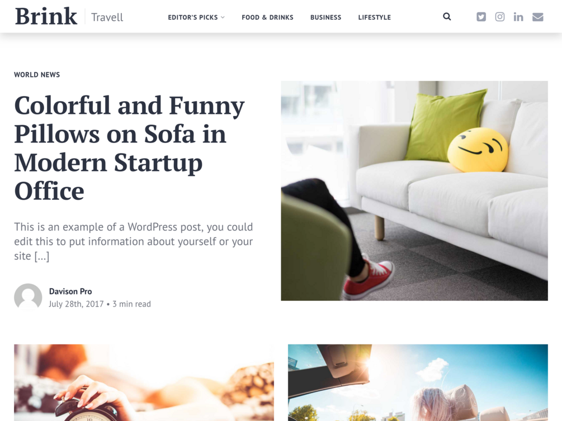Go to Food & Drinks section
Image resolution: width=562 pixels, height=421 pixels.
267,17
